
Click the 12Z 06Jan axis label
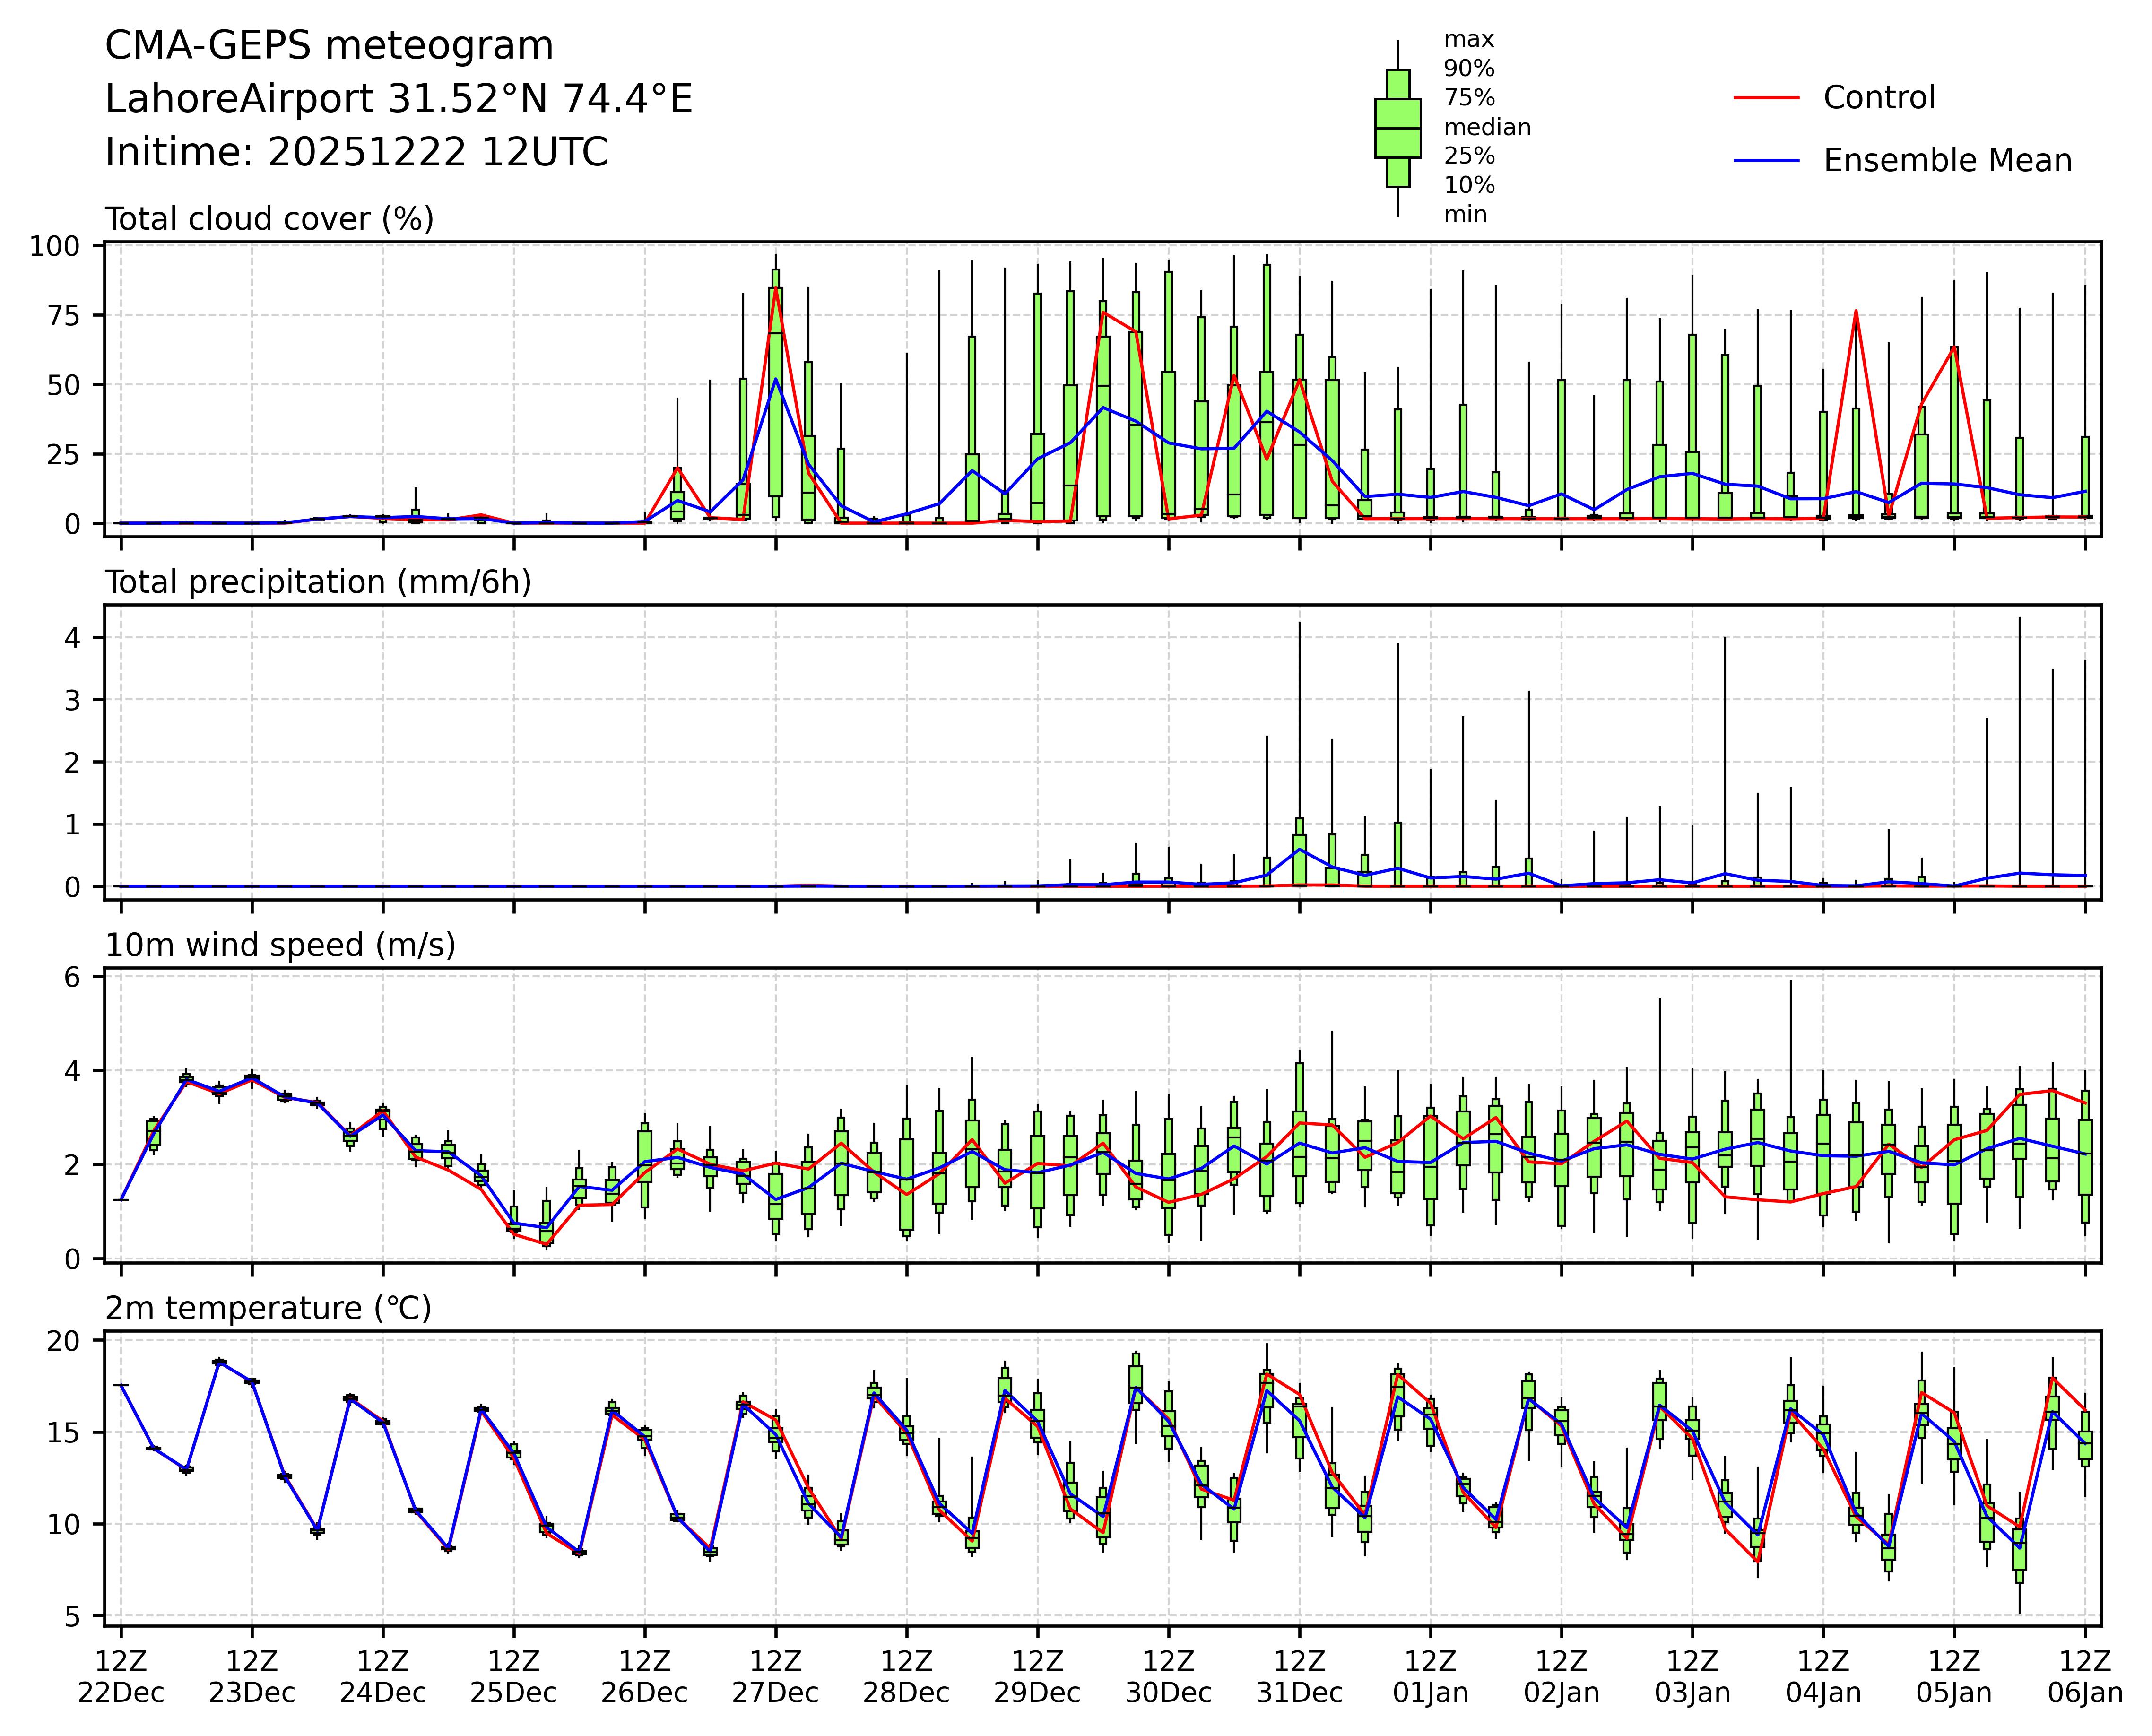coord(2084,1677)
